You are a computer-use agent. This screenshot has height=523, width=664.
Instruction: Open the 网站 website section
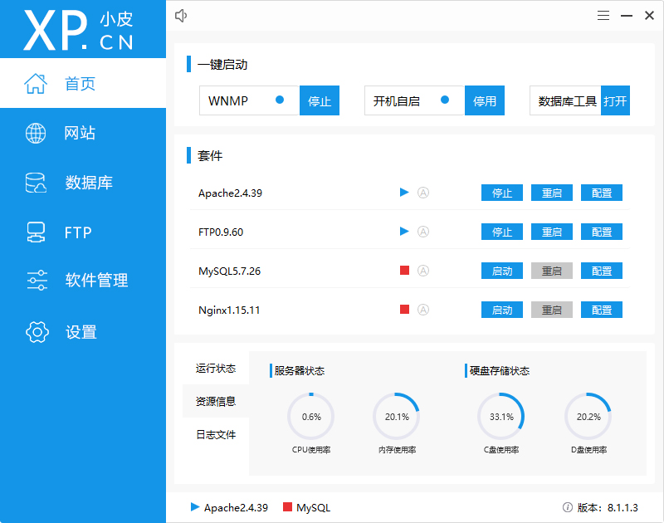[x=83, y=133]
